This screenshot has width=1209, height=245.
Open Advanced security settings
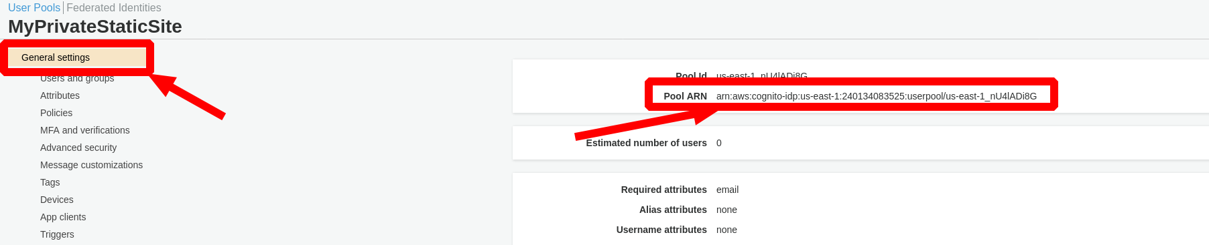point(78,148)
